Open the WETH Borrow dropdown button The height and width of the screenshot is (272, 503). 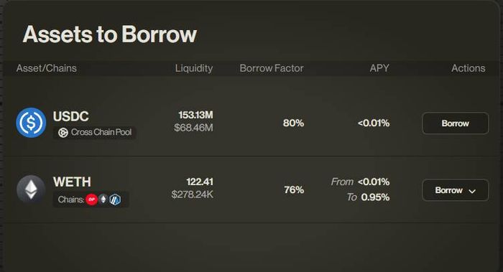(x=455, y=190)
